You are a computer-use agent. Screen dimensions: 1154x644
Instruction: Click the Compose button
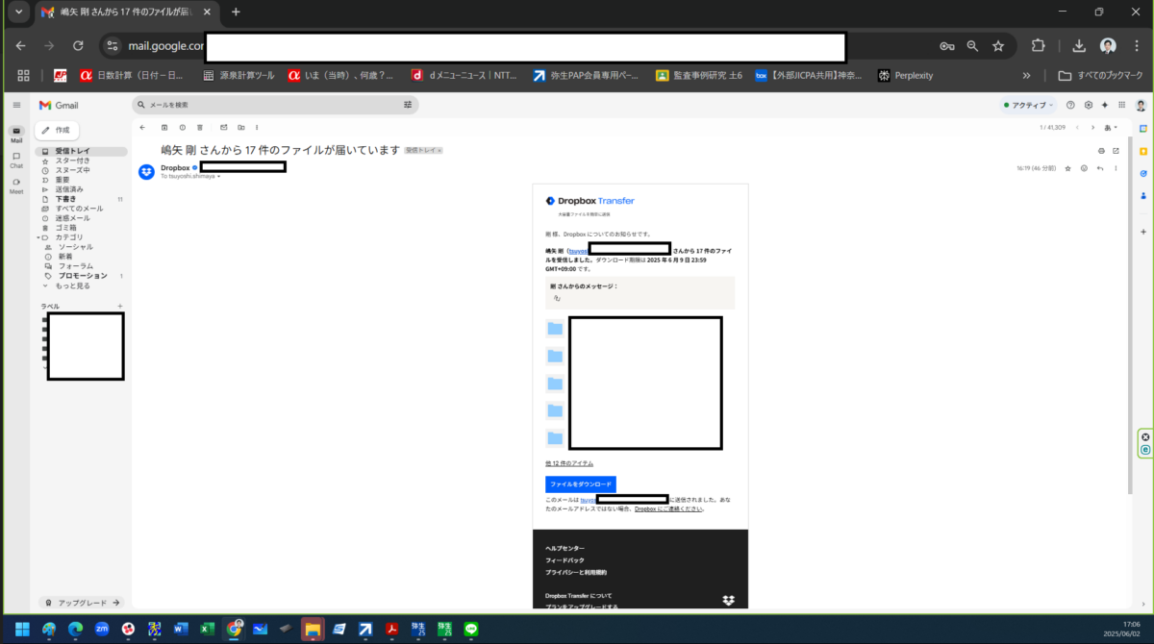pos(57,130)
